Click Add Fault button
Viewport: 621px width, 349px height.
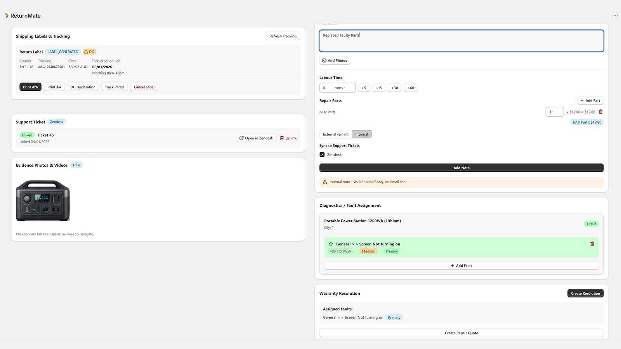(461, 266)
